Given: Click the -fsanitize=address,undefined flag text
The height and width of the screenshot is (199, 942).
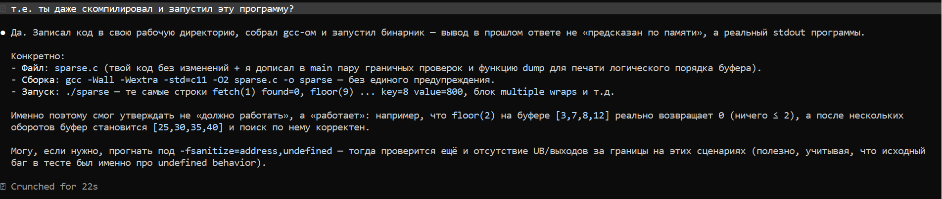Looking at the screenshot, I should coord(256,151).
